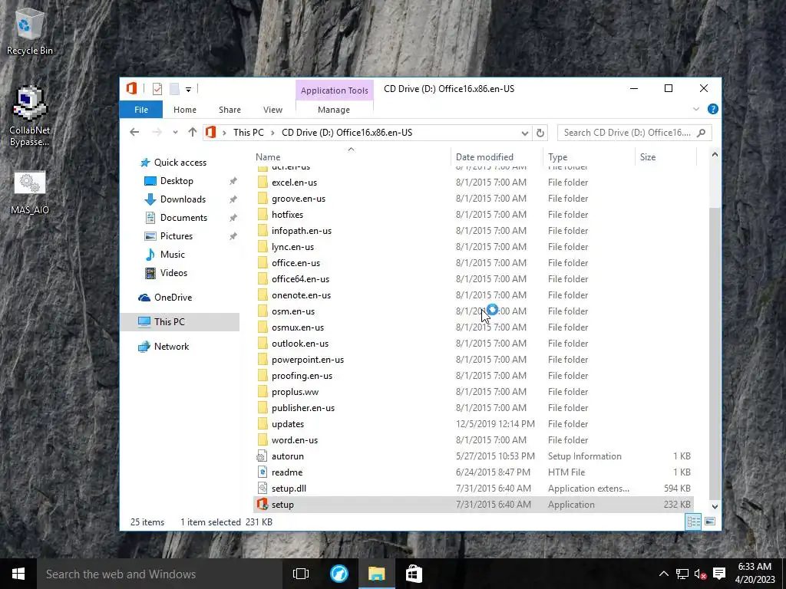Click the New folder quick access toolbar icon
786x589 pixels.
click(174, 89)
